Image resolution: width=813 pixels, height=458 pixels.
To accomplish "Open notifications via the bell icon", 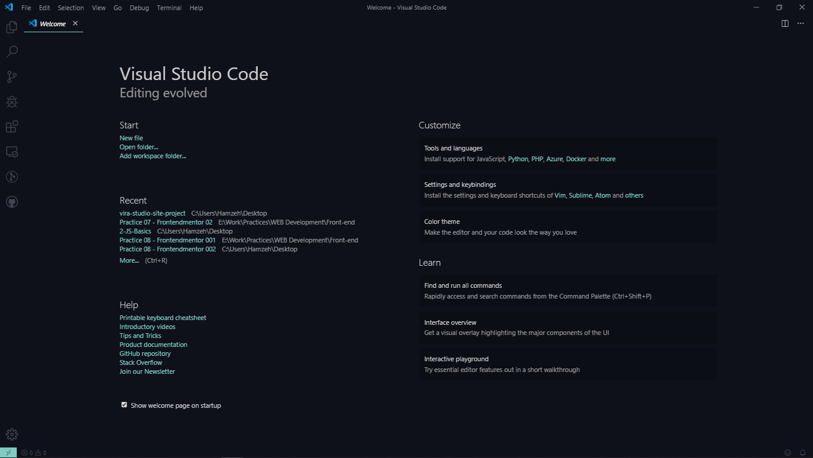I will click(804, 452).
